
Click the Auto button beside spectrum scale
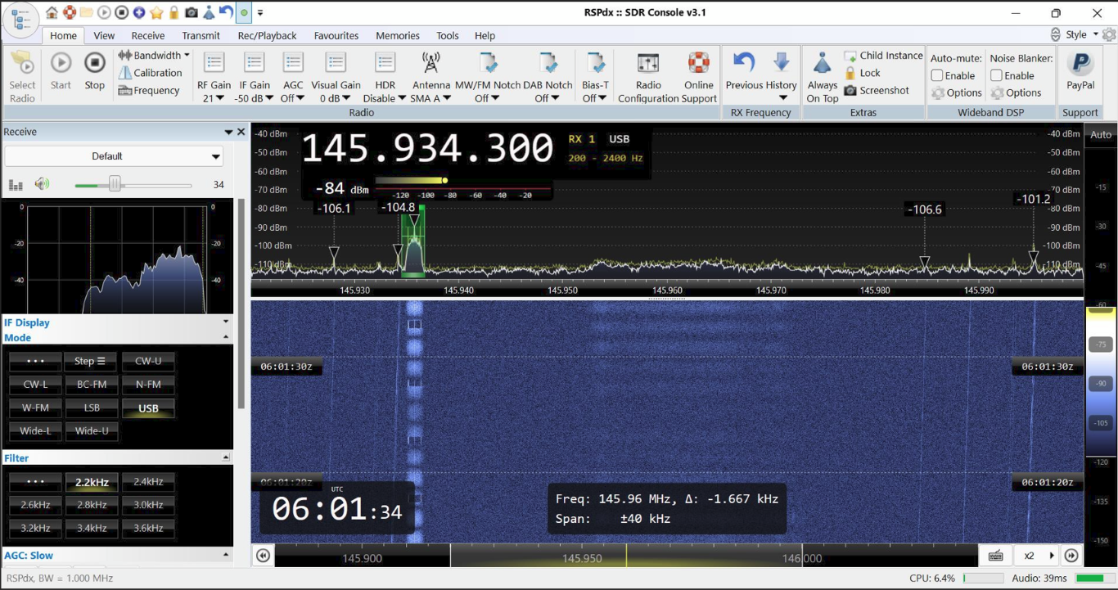[1101, 134]
